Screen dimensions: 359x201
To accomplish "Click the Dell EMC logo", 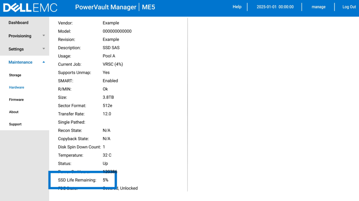I will tap(30, 7).
